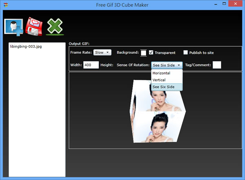This screenshot has height=180, width=245.
Task: Click the Height label
Action: tap(107, 65)
